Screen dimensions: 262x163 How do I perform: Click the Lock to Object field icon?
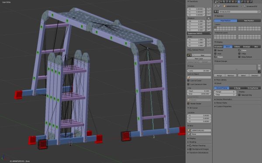click(189, 77)
